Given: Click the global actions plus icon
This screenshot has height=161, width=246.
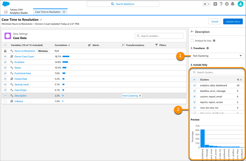Looking at the screenshot, I should coord(215,4).
